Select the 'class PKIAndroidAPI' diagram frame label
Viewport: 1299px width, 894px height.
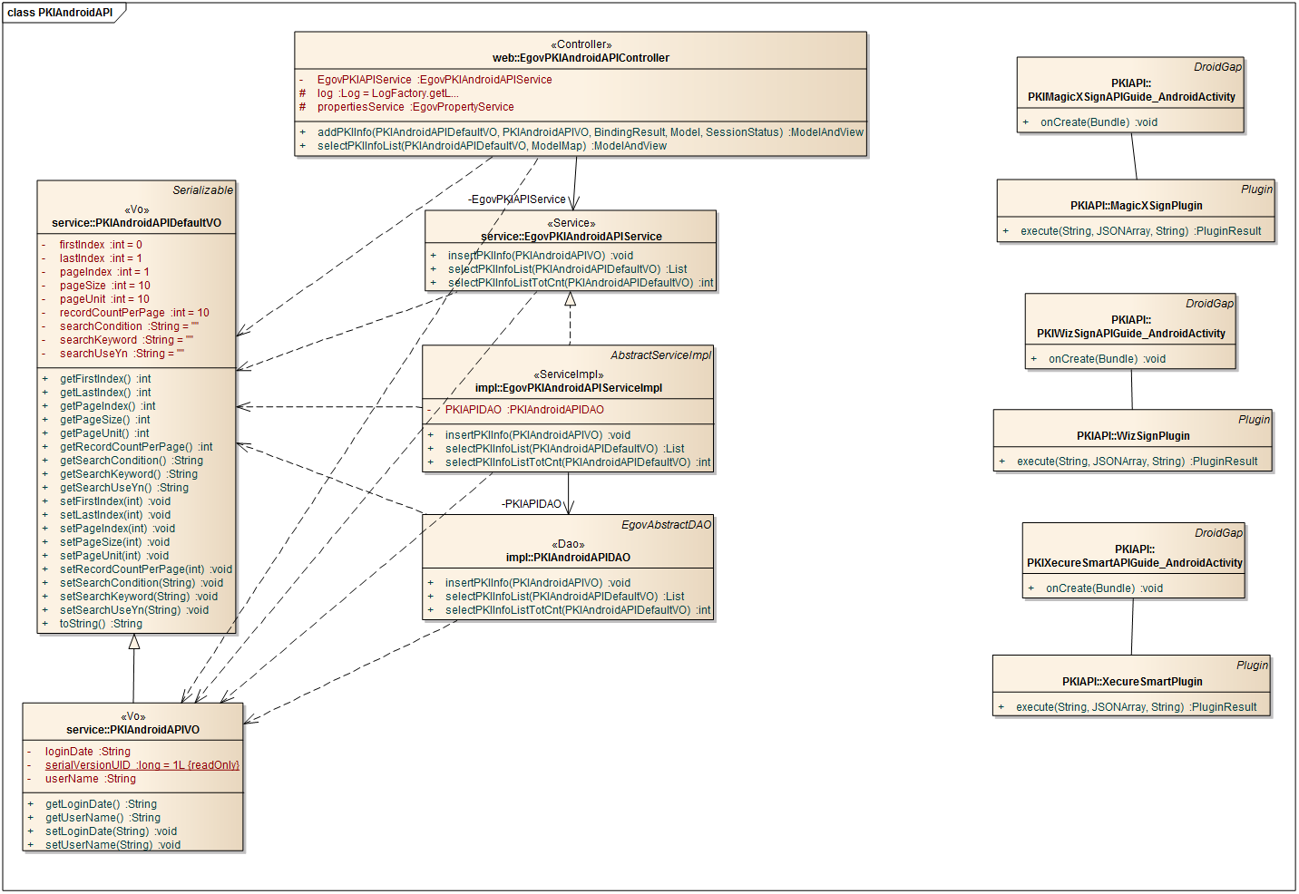(x=61, y=13)
